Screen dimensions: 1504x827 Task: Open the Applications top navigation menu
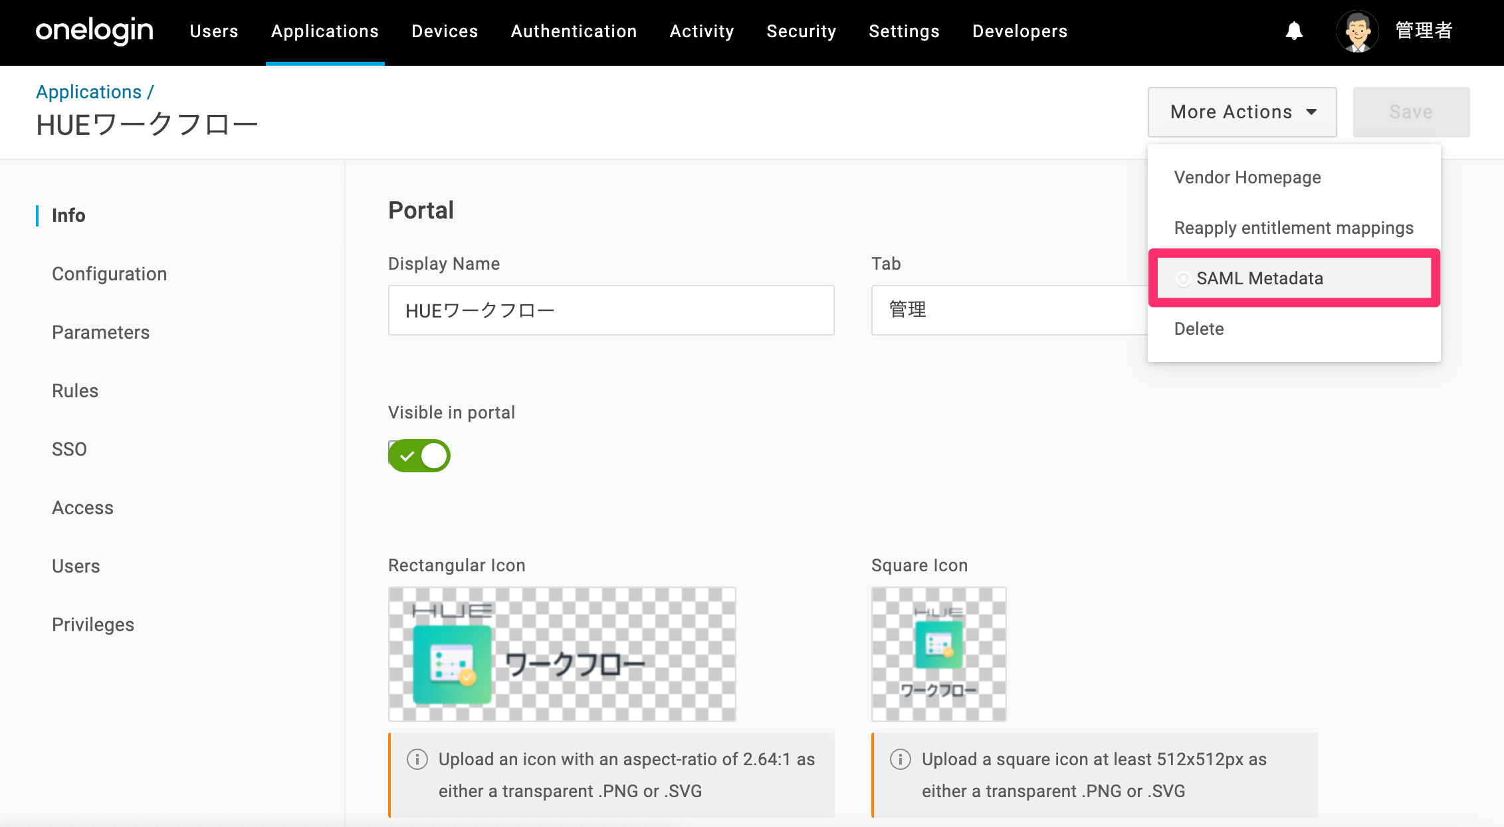325,31
